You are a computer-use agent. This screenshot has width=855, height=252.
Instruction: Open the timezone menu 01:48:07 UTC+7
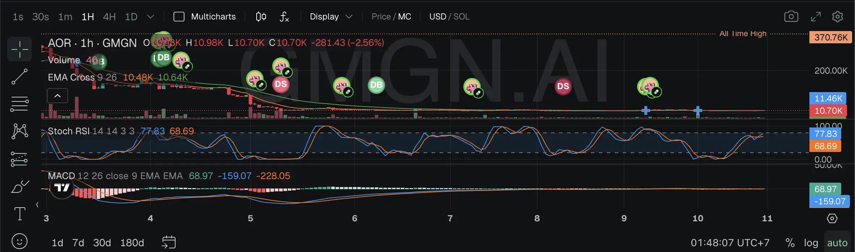click(x=730, y=243)
